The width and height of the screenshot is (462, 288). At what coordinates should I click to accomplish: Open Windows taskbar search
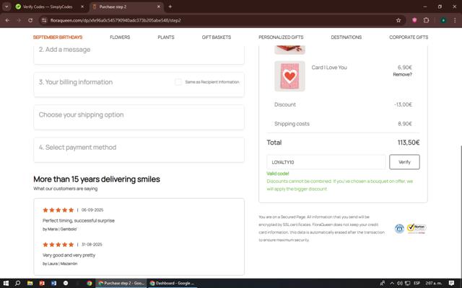coord(17,283)
